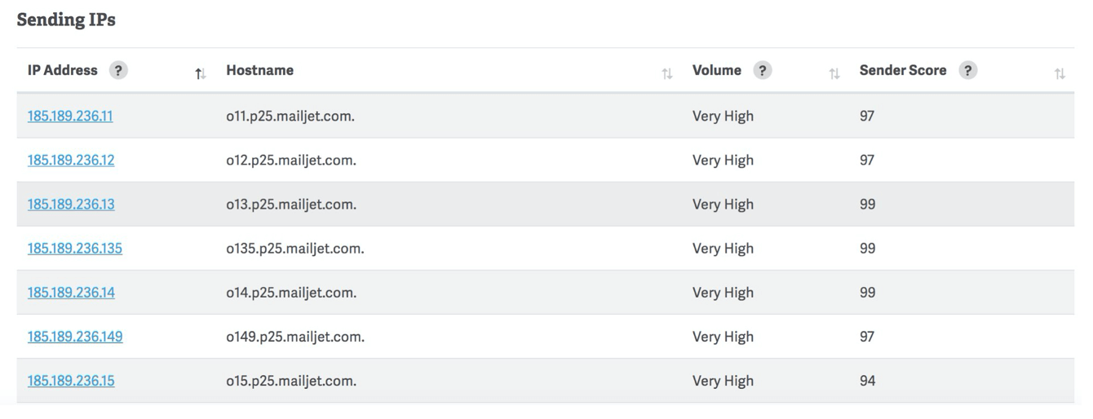1093x419 pixels.
Task: Sort table by Hostname arrow icon
Action: [667, 74]
